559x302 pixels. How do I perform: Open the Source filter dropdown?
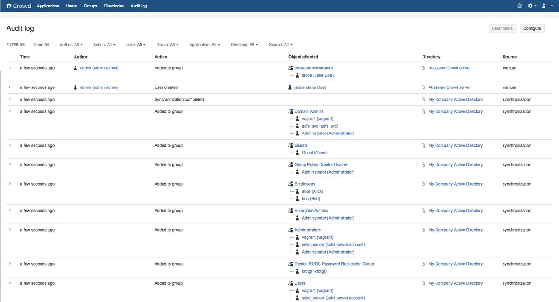(280, 45)
